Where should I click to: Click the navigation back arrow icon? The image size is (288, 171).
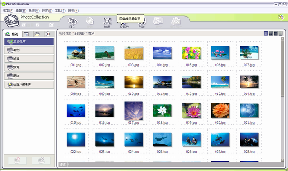click(24, 25)
